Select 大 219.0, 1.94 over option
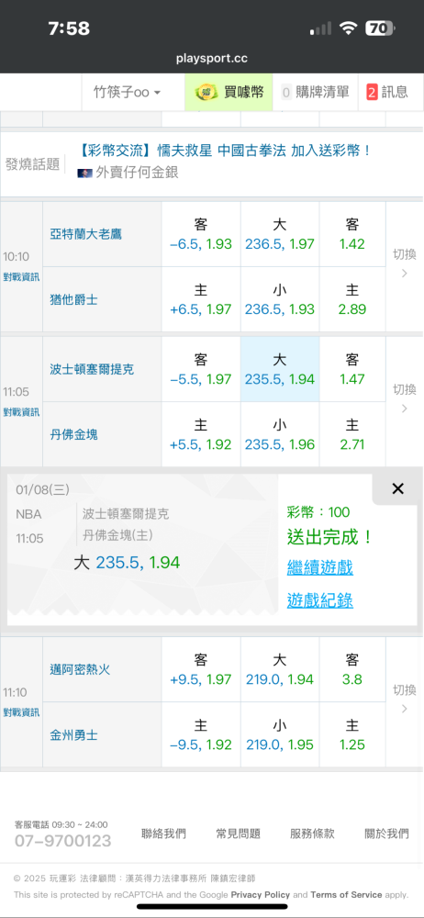Viewport: 424px width, 918px height. (x=280, y=670)
